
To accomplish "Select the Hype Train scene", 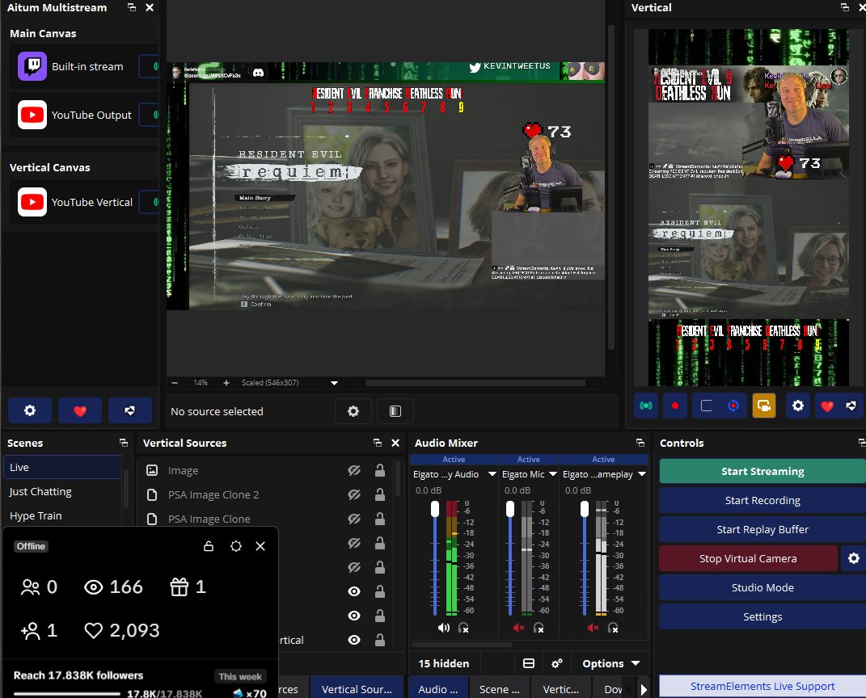I will (x=62, y=515).
